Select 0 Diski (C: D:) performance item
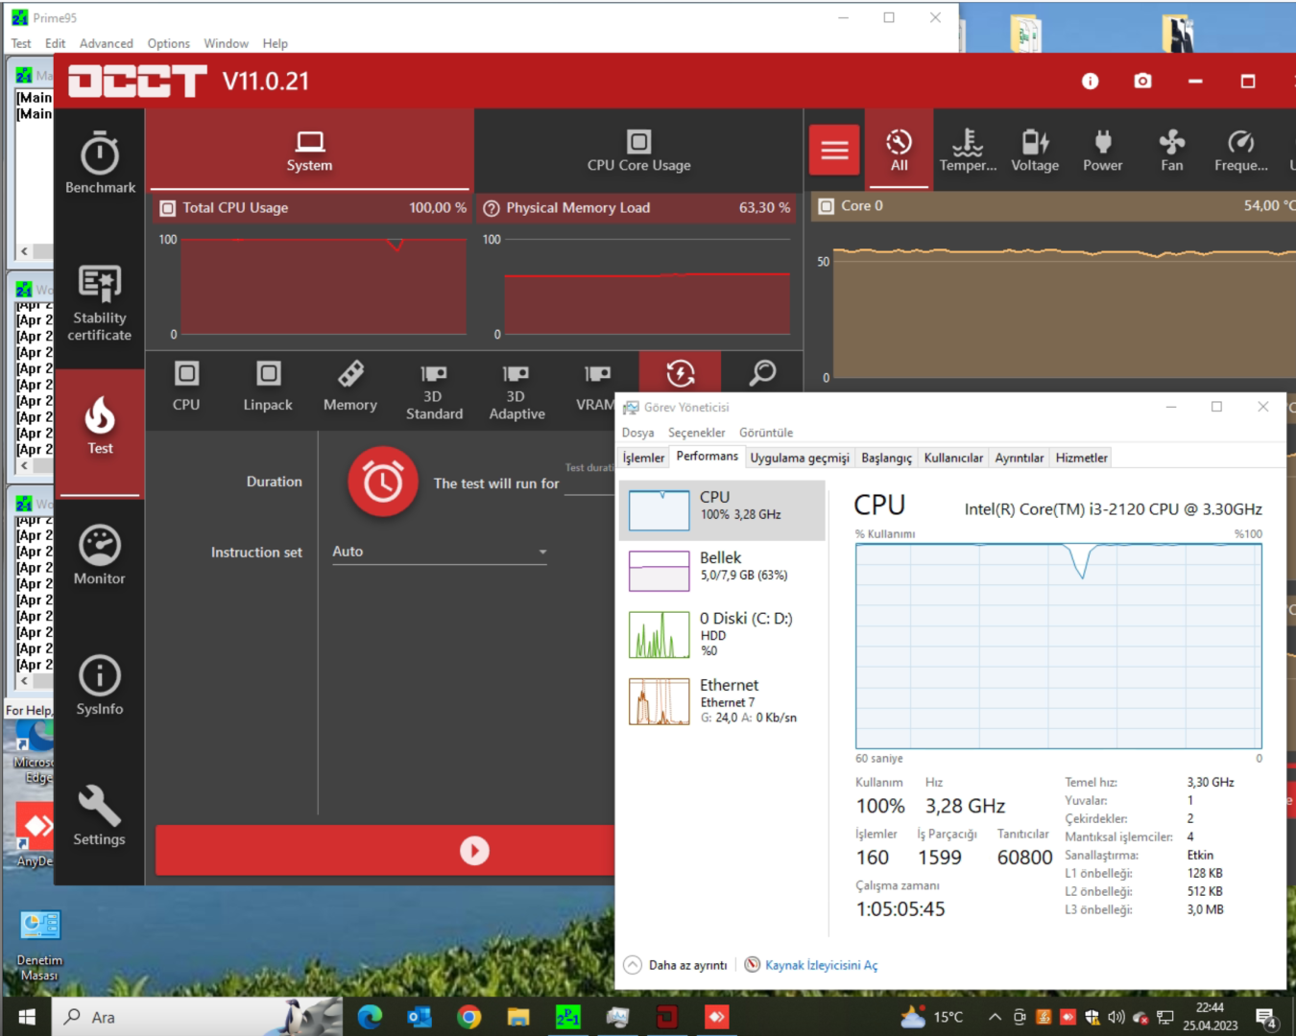The image size is (1296, 1036). [722, 634]
